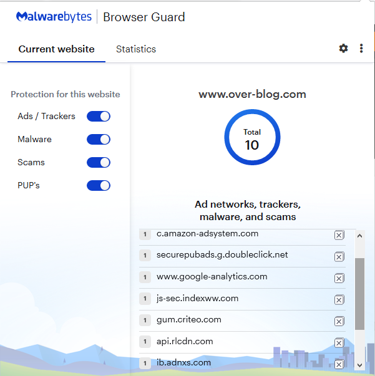The height and width of the screenshot is (376, 375).
Task: Remove block for www.google-analytics.com
Action: (x=339, y=278)
